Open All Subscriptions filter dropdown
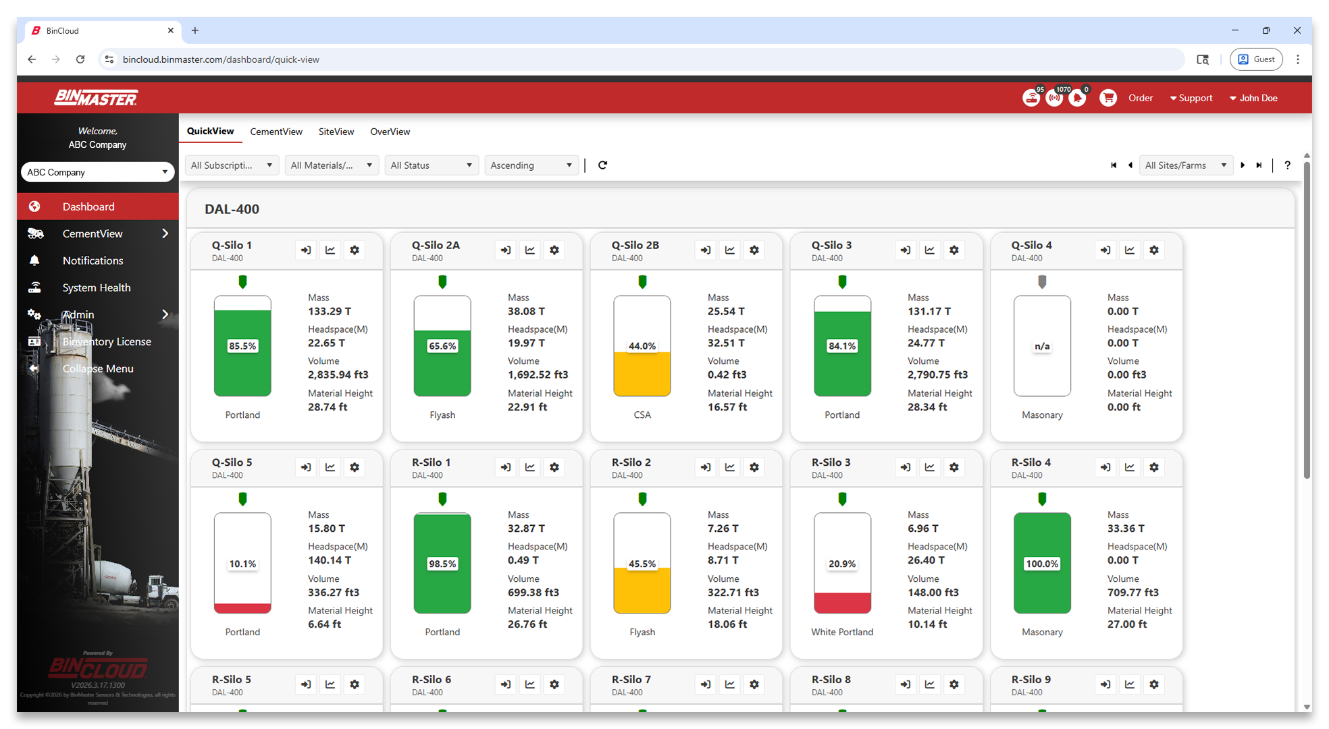 point(232,165)
